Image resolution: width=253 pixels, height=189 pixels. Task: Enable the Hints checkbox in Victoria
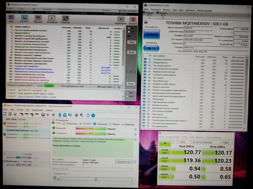tap(127, 96)
